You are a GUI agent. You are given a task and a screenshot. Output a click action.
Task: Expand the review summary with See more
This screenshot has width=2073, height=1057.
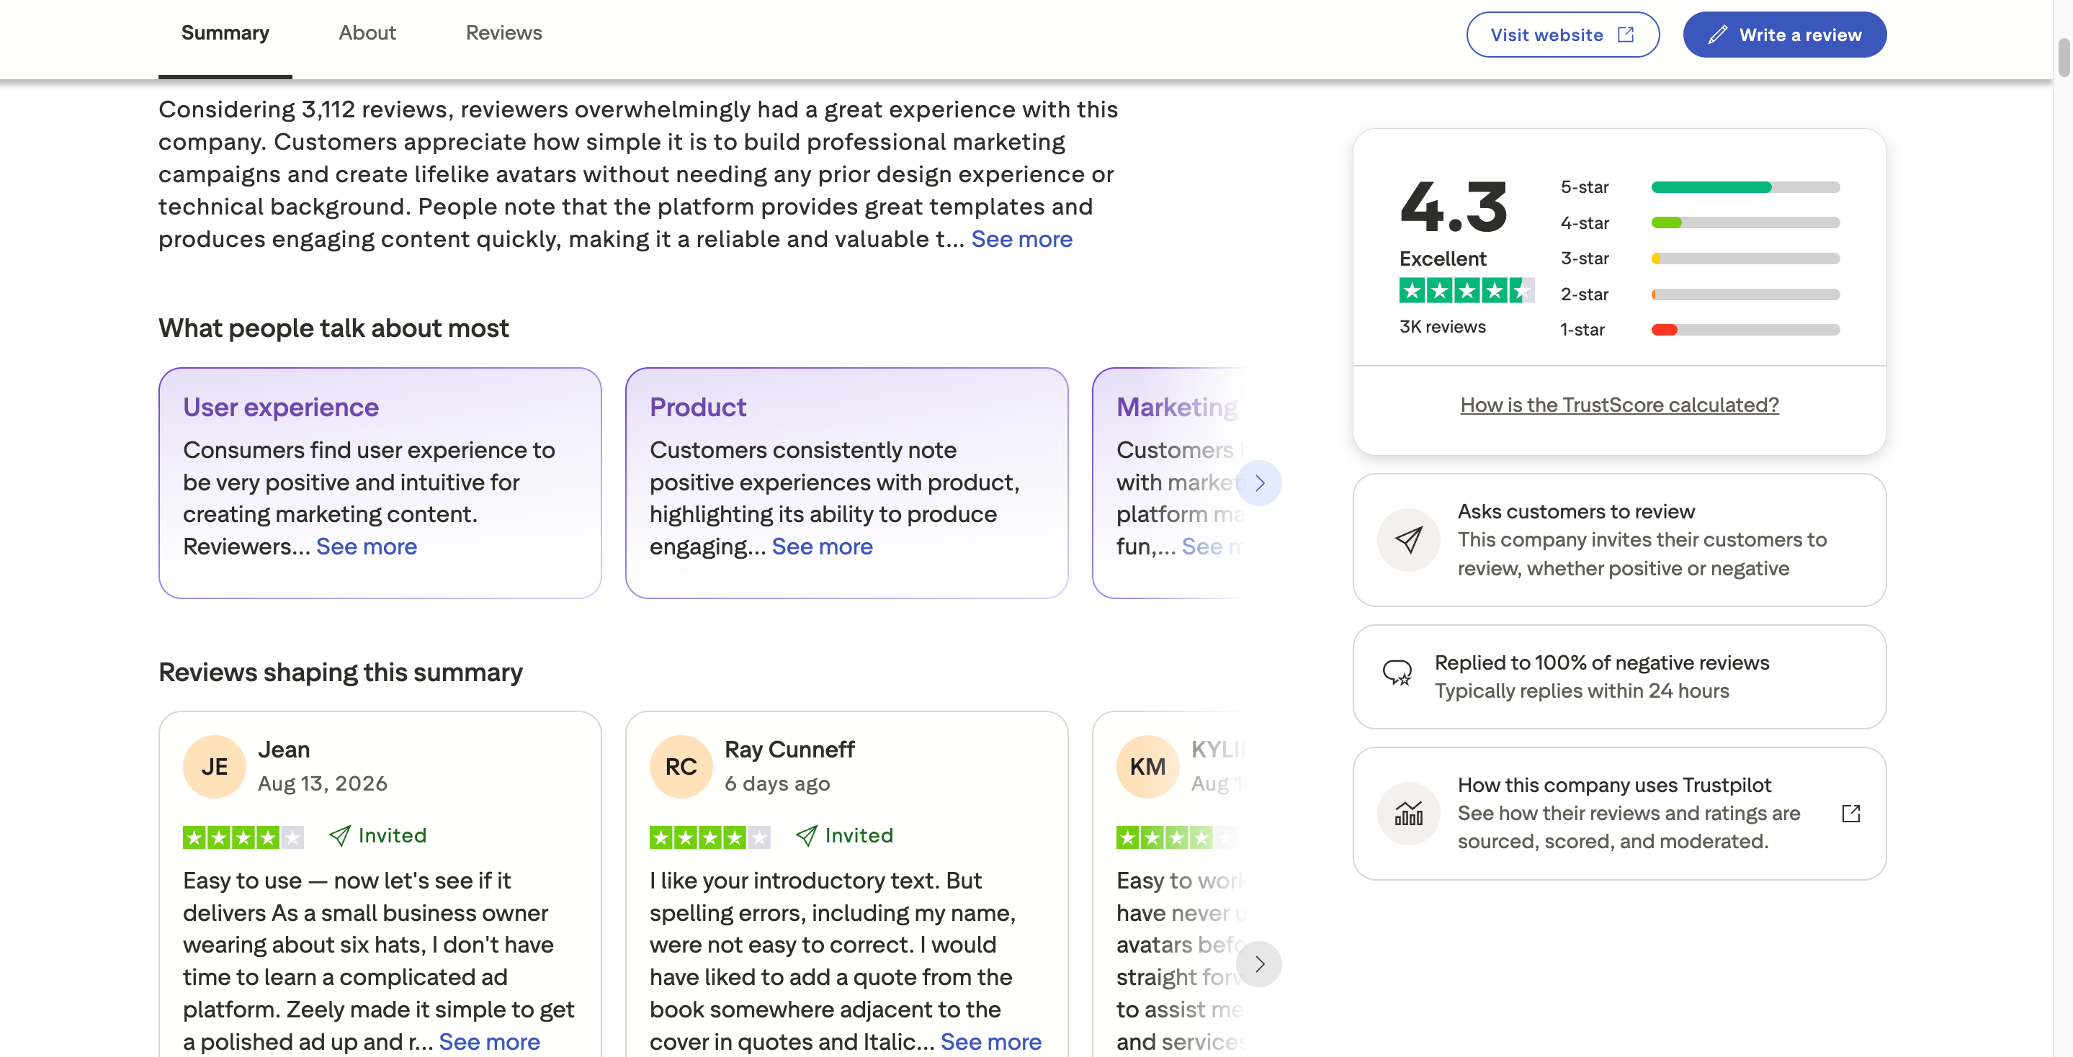point(1021,239)
